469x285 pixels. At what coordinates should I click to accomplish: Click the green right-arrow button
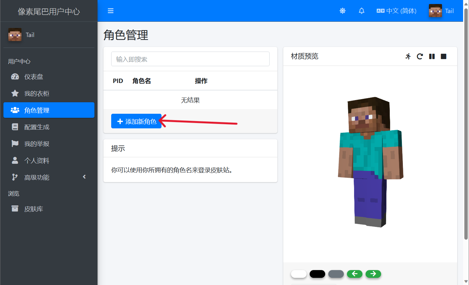pos(373,274)
